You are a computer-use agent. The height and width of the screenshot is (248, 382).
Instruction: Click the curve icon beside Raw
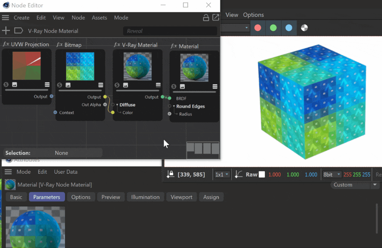click(x=239, y=175)
